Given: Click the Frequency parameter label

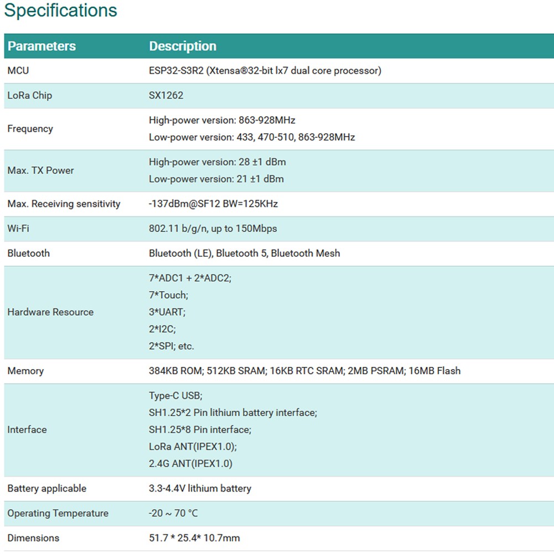Looking at the screenshot, I should coord(30,128).
